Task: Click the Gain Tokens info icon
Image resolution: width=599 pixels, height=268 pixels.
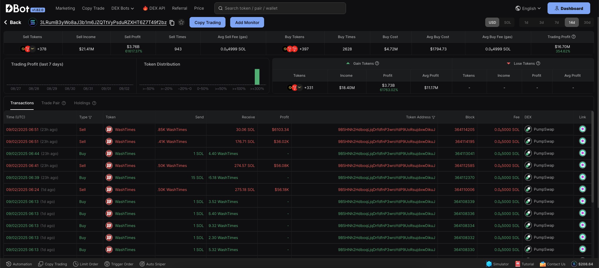Action: [x=377, y=63]
